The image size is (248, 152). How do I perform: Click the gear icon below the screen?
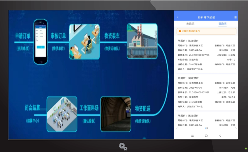[123, 147]
